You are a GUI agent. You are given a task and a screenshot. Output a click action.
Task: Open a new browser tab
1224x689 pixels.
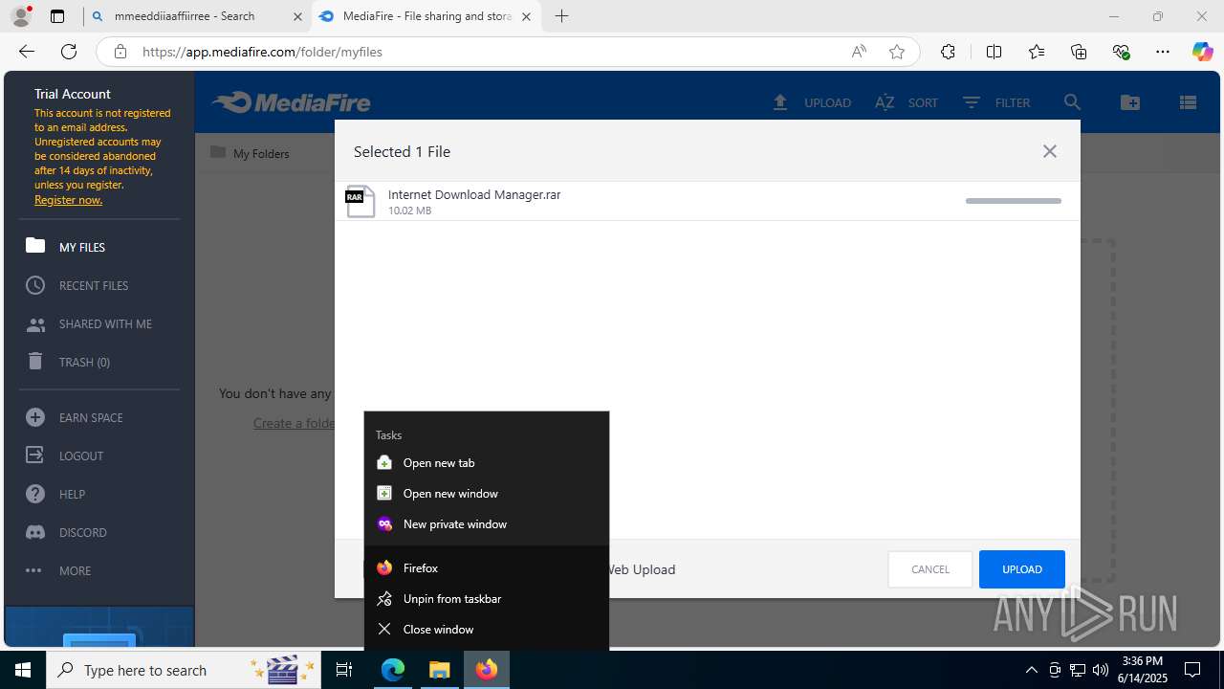click(x=562, y=16)
